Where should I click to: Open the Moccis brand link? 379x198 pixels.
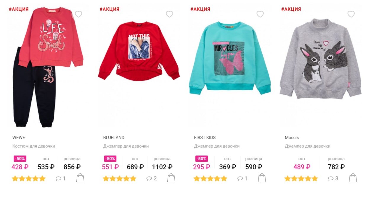click(x=292, y=138)
